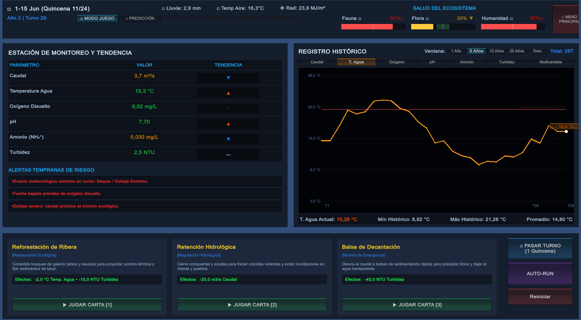Enable AUTO-RUN
This screenshot has height=320, width=581.
point(540,273)
